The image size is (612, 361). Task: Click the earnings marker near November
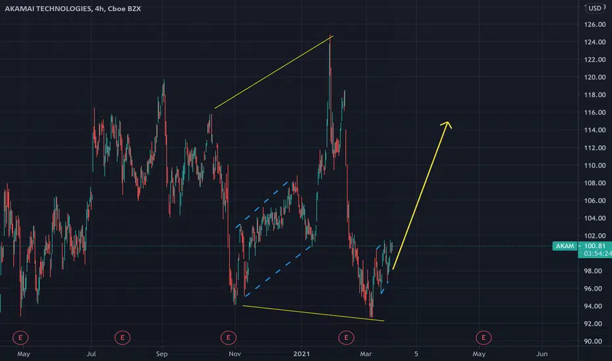click(229, 337)
